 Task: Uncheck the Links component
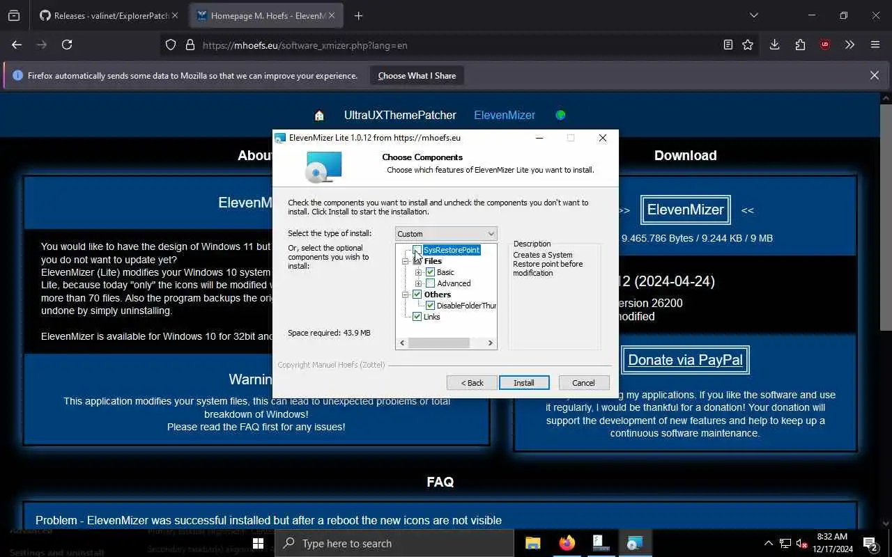(417, 317)
